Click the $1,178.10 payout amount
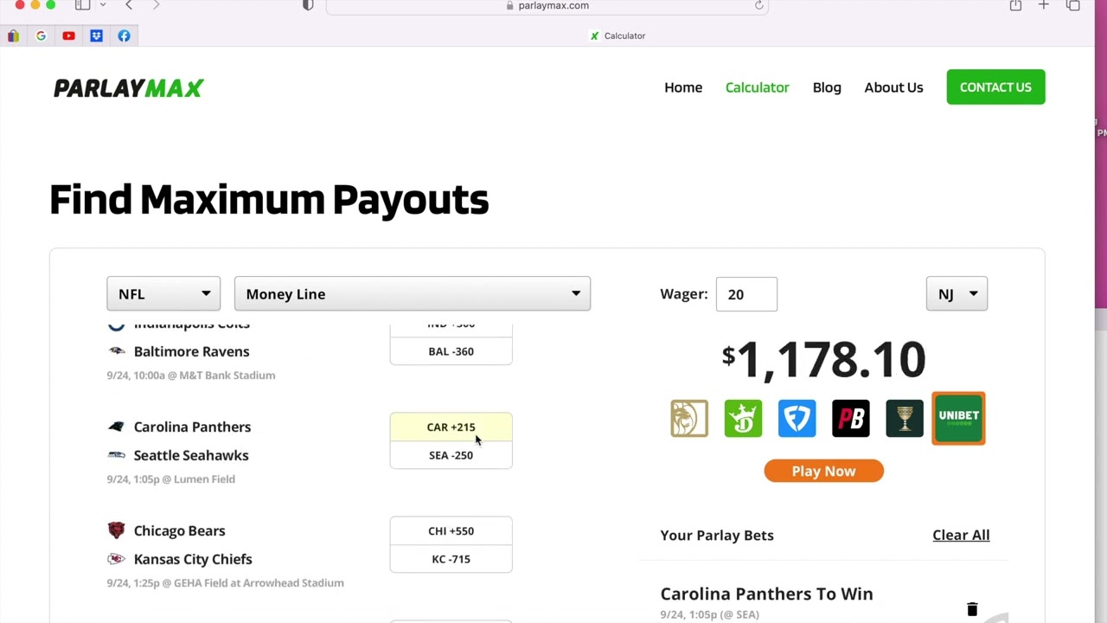 click(823, 359)
